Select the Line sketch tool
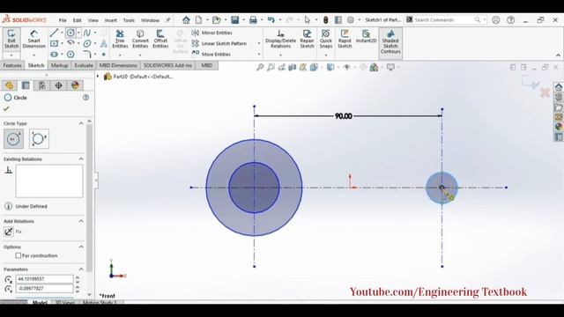This screenshot has height=317, width=564. click(54, 33)
